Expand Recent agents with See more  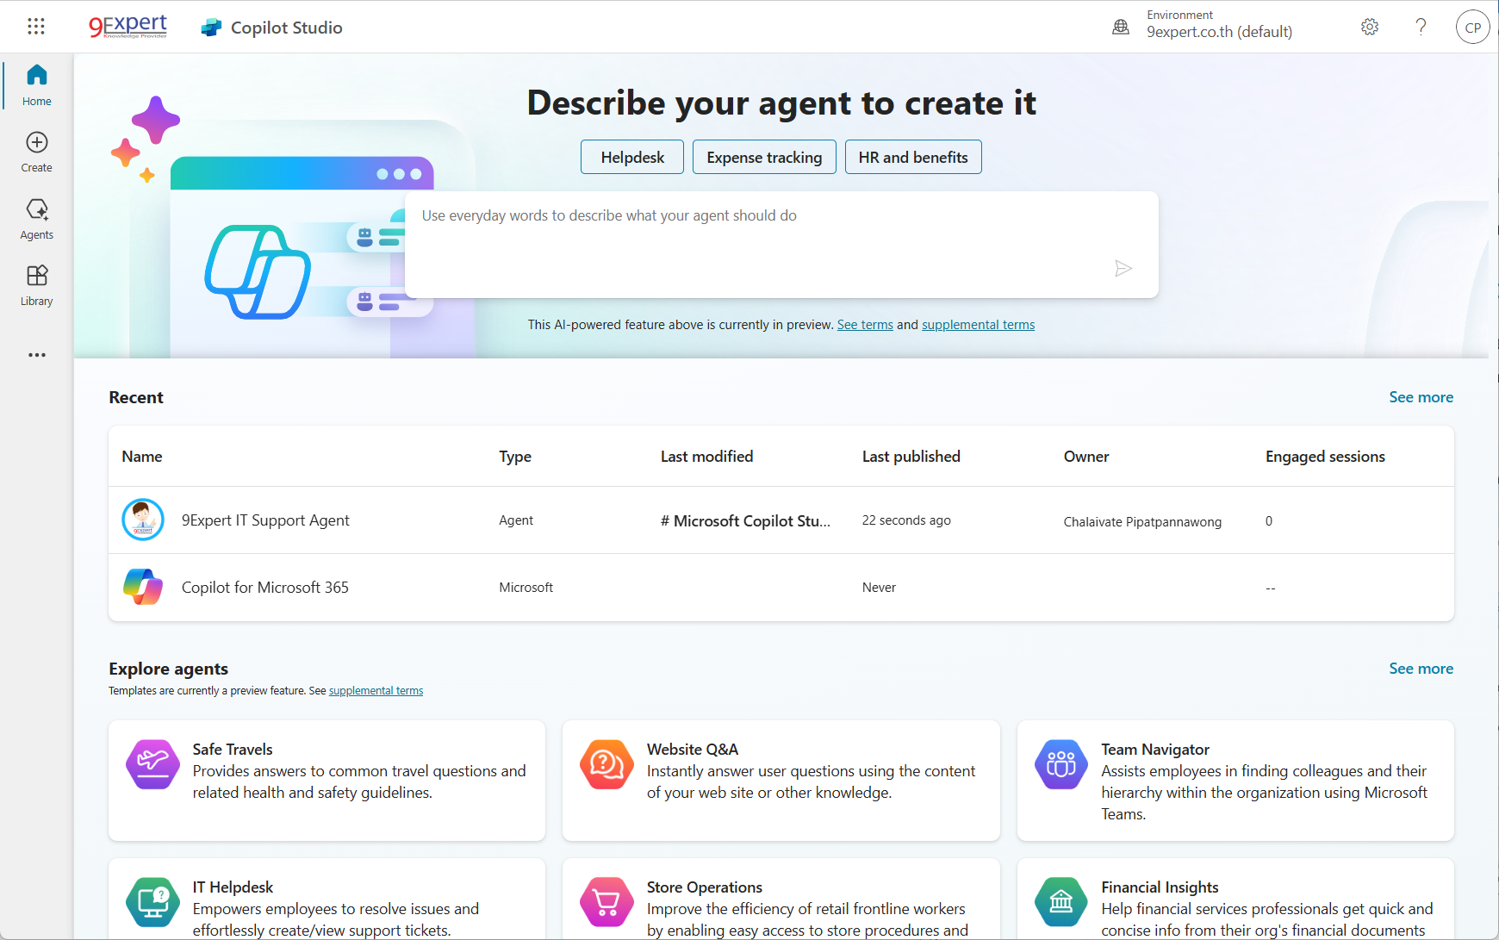(1421, 397)
